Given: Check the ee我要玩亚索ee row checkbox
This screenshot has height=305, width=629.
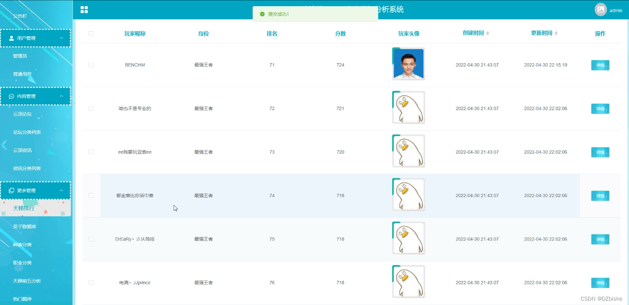Looking at the screenshot, I should 91,152.
